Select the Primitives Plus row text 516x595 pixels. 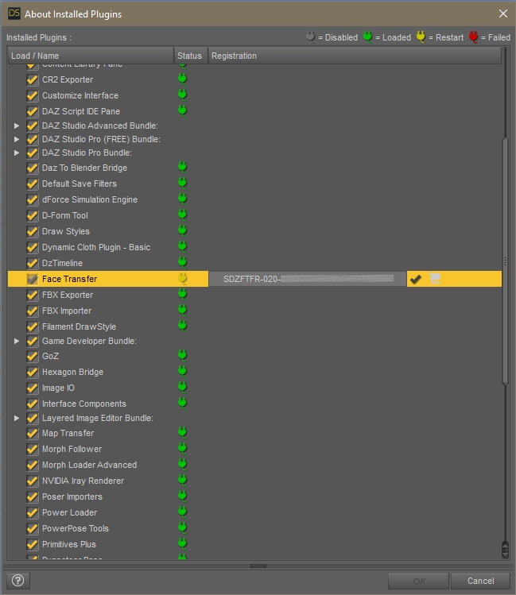click(x=68, y=544)
